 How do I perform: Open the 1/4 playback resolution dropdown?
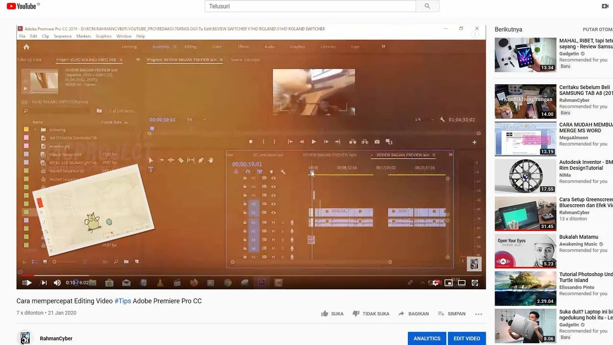[x=424, y=120]
